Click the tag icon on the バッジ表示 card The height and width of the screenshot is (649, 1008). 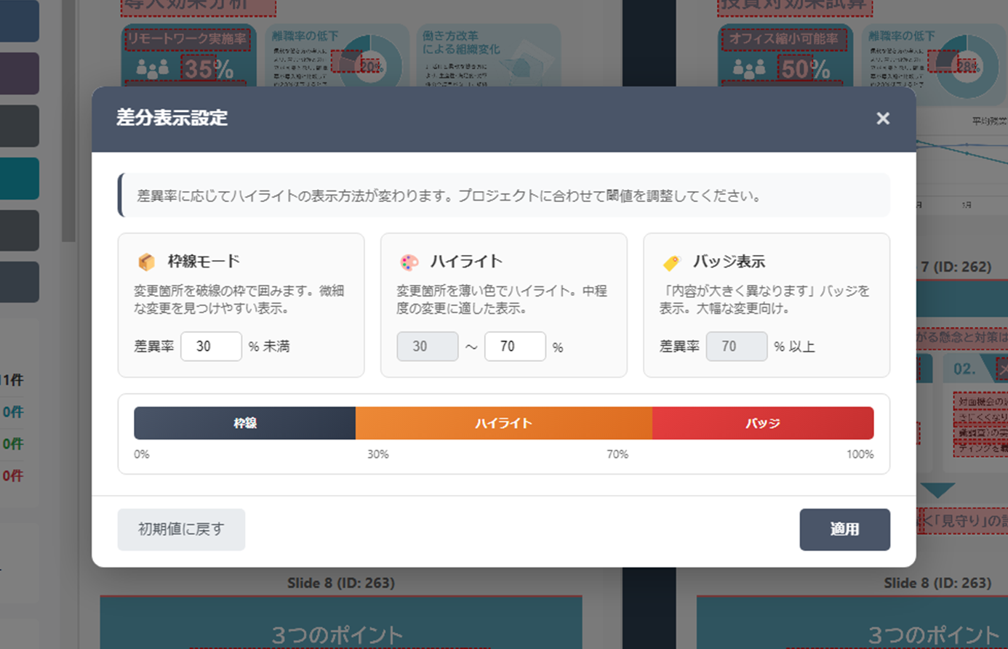coord(670,261)
